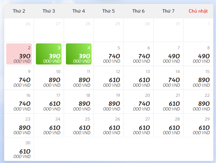Select Sunday the 8th fare cell
Viewport: 216px width, 163px height.
198,54
